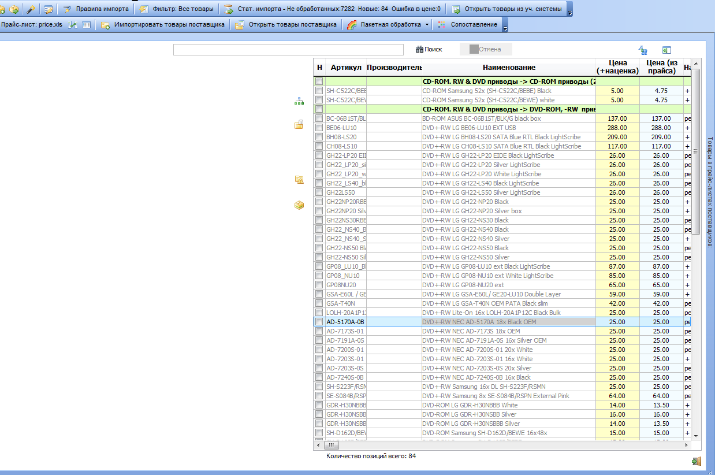Image resolution: width=715 pixels, height=475 pixels.
Task: Click the table grid icon after price.xls
Action: (86, 25)
